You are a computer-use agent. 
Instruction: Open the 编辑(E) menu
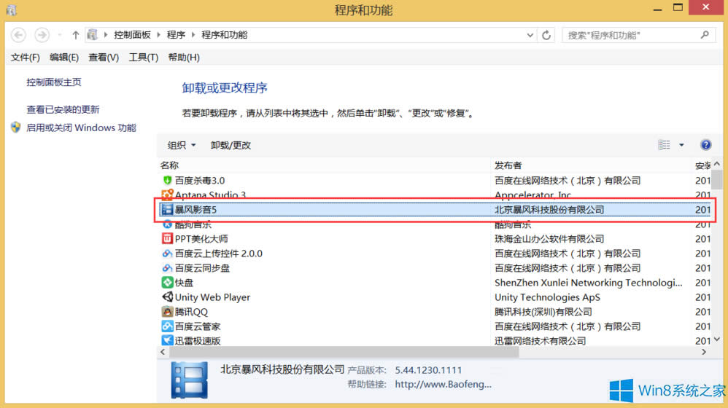pyautogui.click(x=64, y=58)
